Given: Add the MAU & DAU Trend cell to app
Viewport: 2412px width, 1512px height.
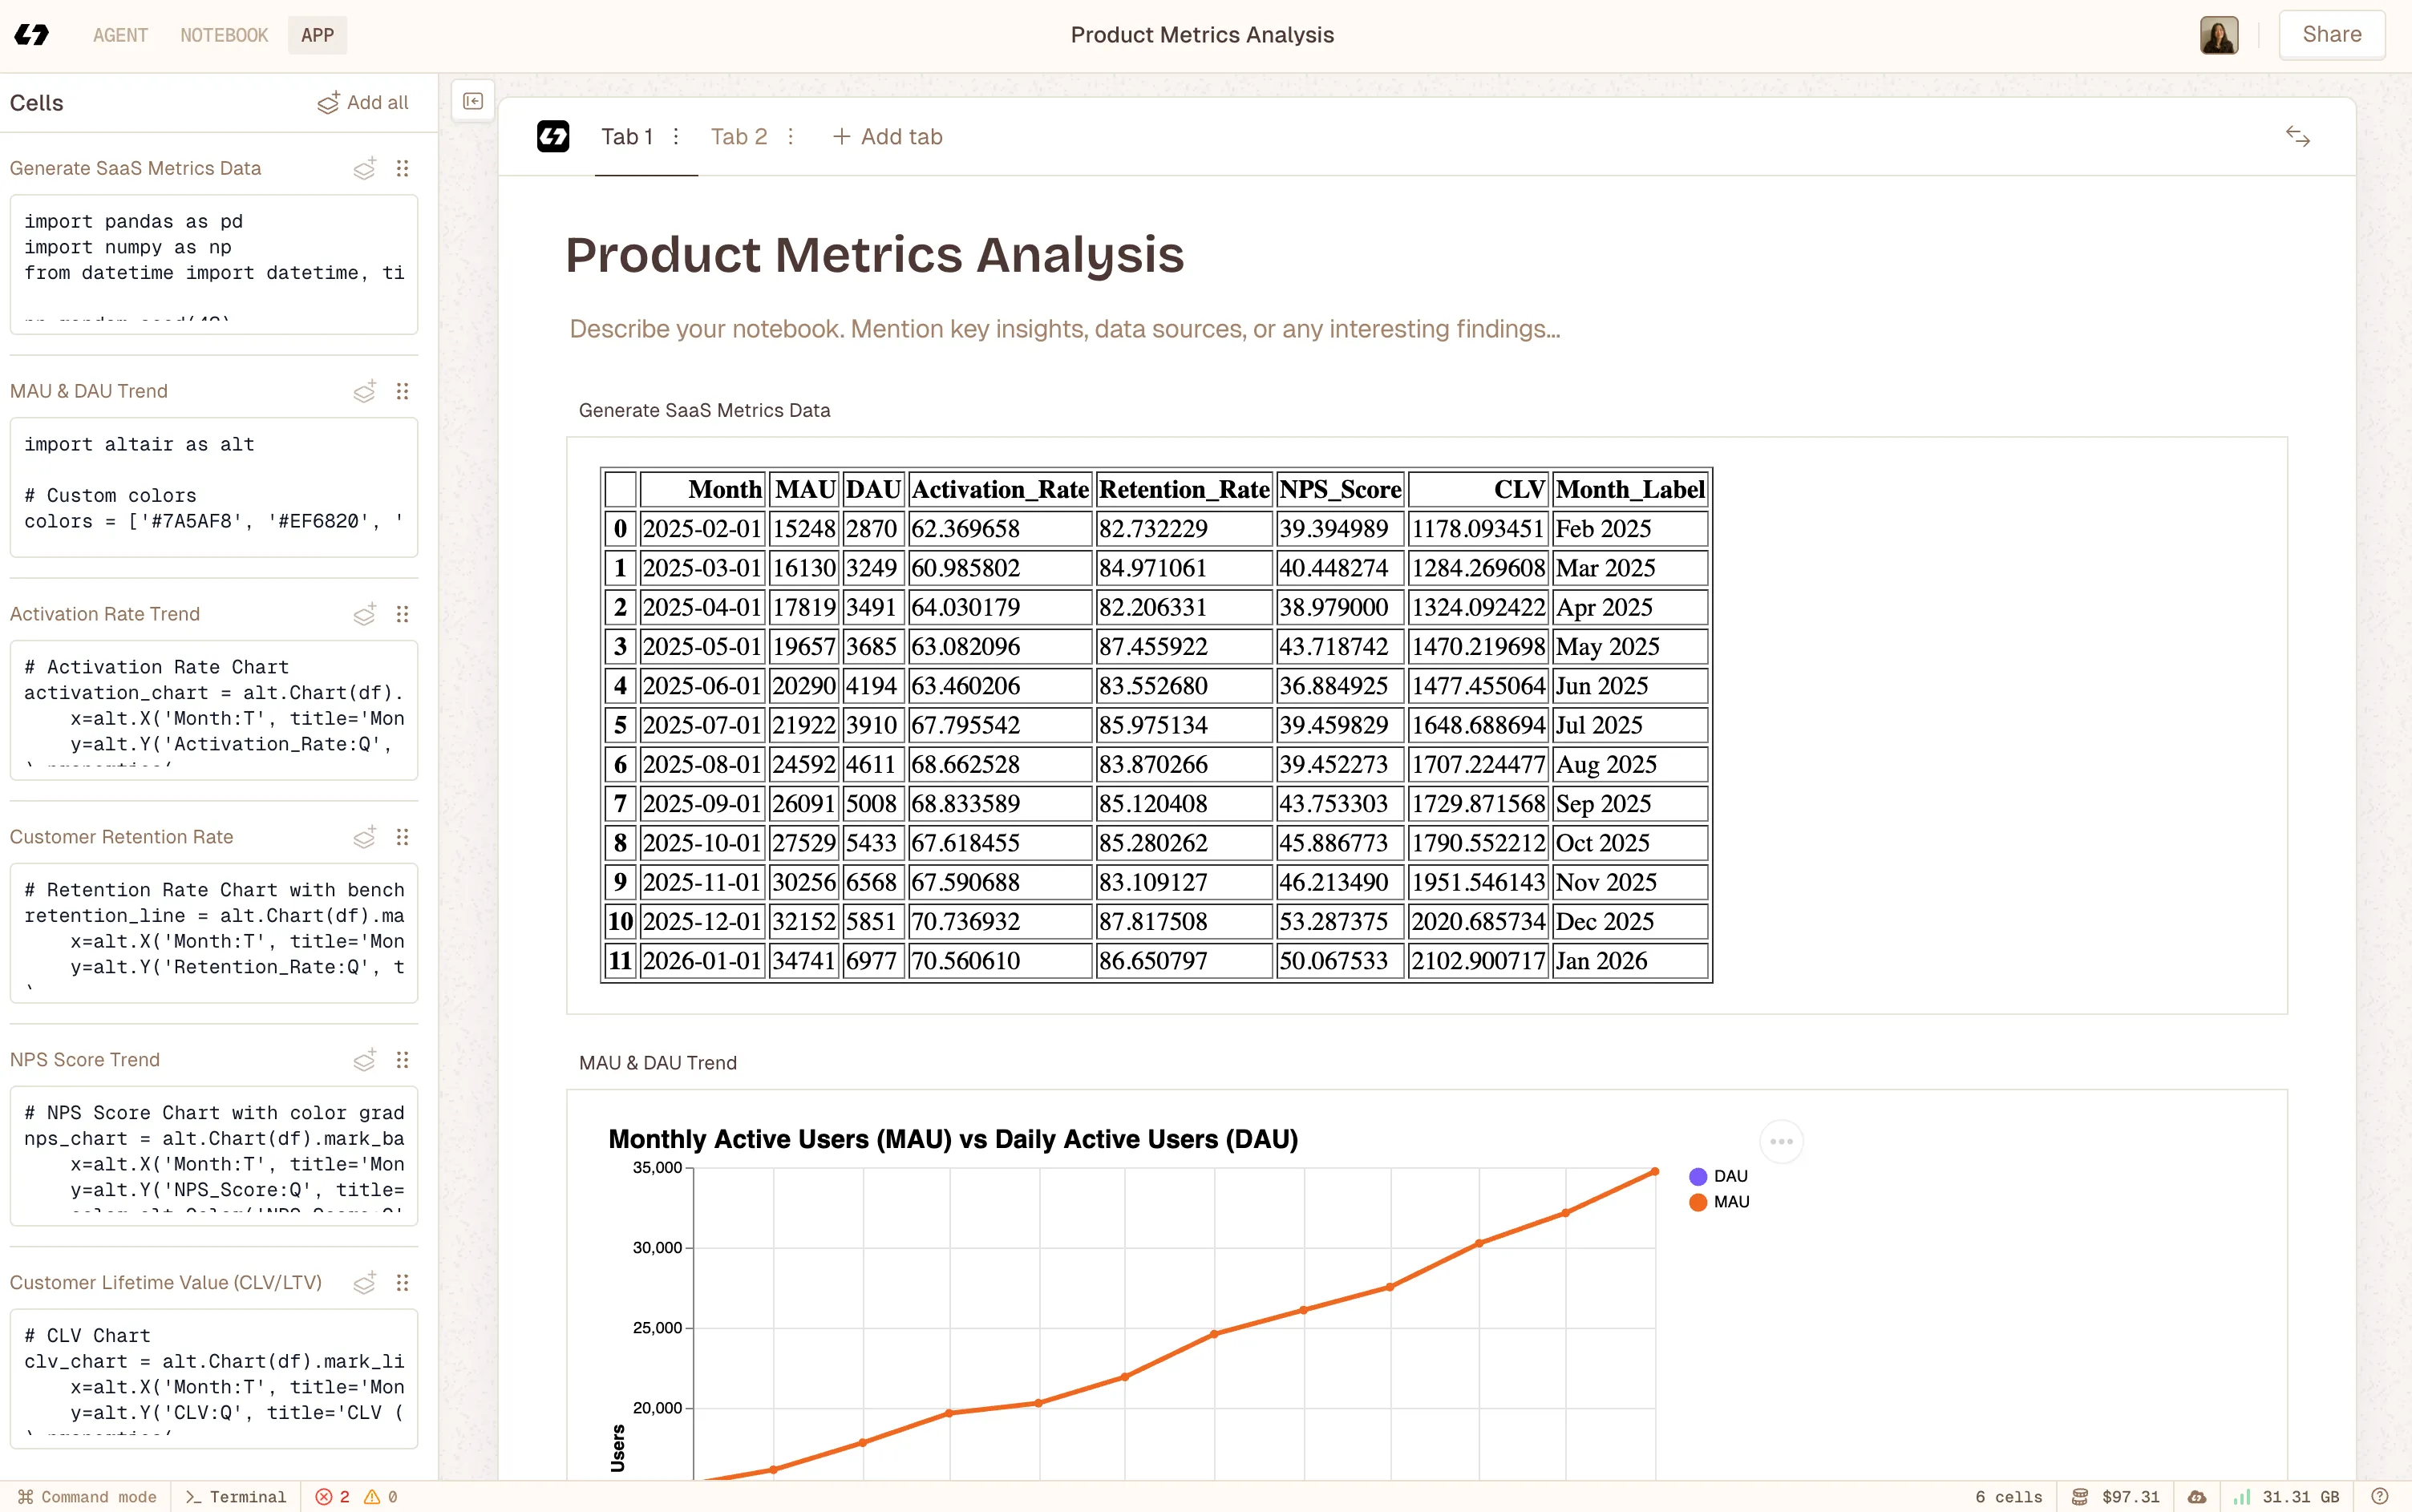Looking at the screenshot, I should click(364, 391).
